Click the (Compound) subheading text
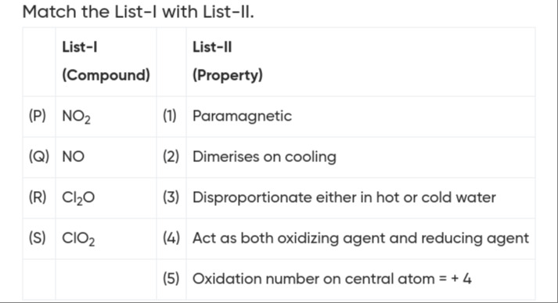This screenshot has width=558, height=303. click(106, 75)
